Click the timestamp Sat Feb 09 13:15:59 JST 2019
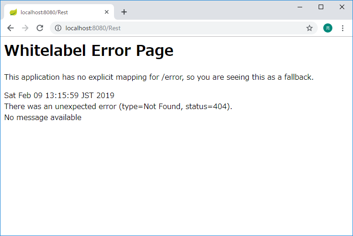Image resolution: width=353 pixels, height=236 pixels. [59, 95]
